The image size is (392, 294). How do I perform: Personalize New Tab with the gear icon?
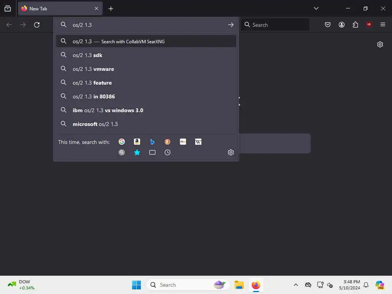(x=380, y=44)
